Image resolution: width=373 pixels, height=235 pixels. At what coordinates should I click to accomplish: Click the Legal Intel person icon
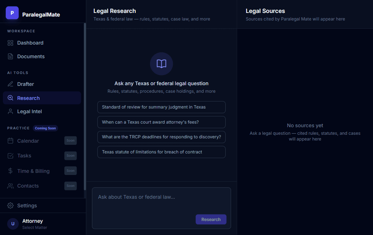point(10,111)
